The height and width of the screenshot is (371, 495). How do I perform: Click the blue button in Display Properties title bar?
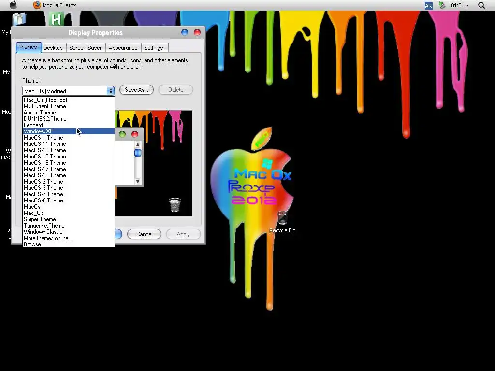pos(185,32)
